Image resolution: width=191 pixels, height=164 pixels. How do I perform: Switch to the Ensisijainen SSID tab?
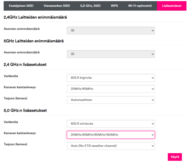21,6
